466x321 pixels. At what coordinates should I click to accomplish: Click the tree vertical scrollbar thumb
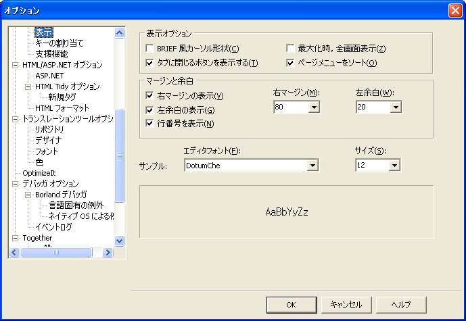point(119,155)
